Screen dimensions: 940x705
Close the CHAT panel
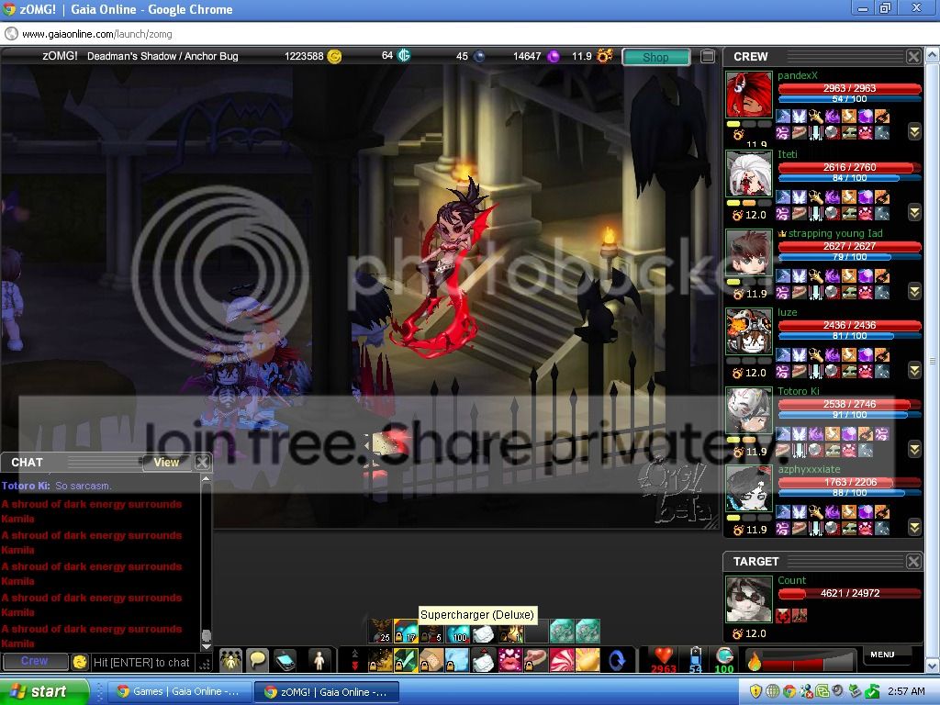point(203,463)
